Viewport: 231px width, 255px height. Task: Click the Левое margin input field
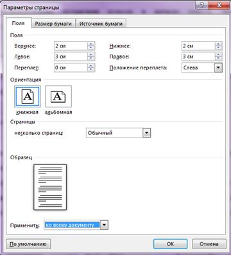click(71, 57)
